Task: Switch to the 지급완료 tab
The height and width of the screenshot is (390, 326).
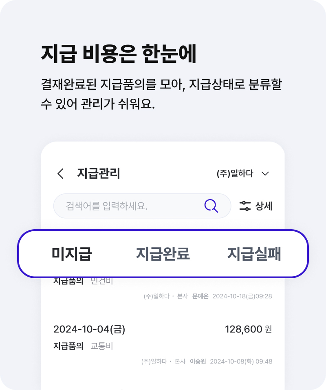Action: [163, 254]
